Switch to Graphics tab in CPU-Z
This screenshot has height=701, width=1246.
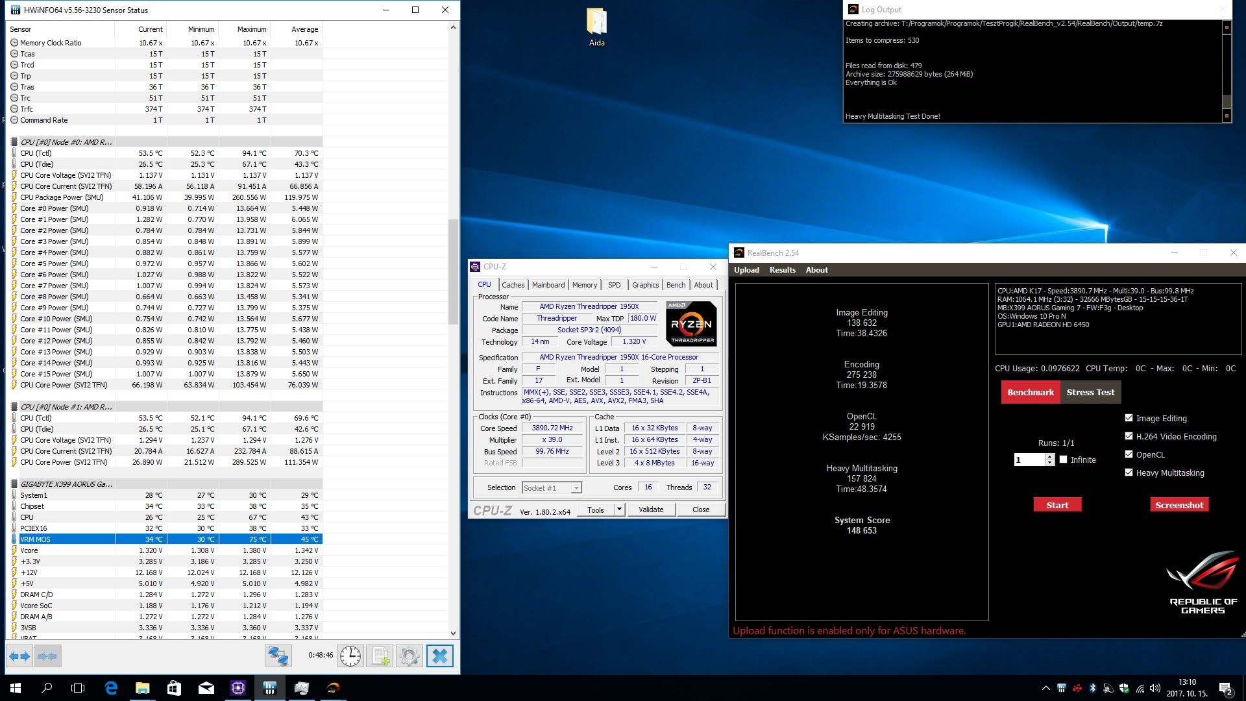tap(645, 285)
